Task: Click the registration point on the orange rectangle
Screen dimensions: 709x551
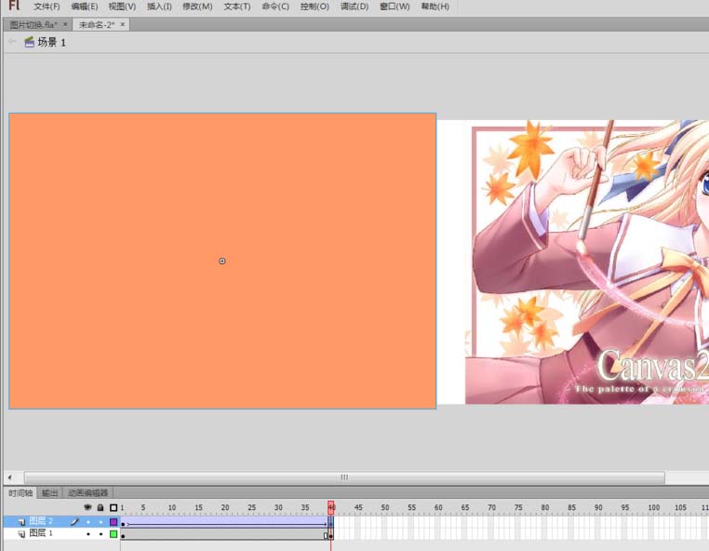Action: coord(222,261)
